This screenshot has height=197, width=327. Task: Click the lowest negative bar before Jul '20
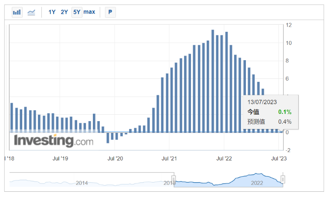[108, 138]
